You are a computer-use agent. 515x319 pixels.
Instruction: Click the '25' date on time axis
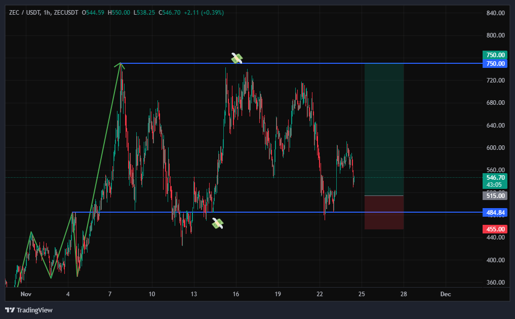coord(362,294)
